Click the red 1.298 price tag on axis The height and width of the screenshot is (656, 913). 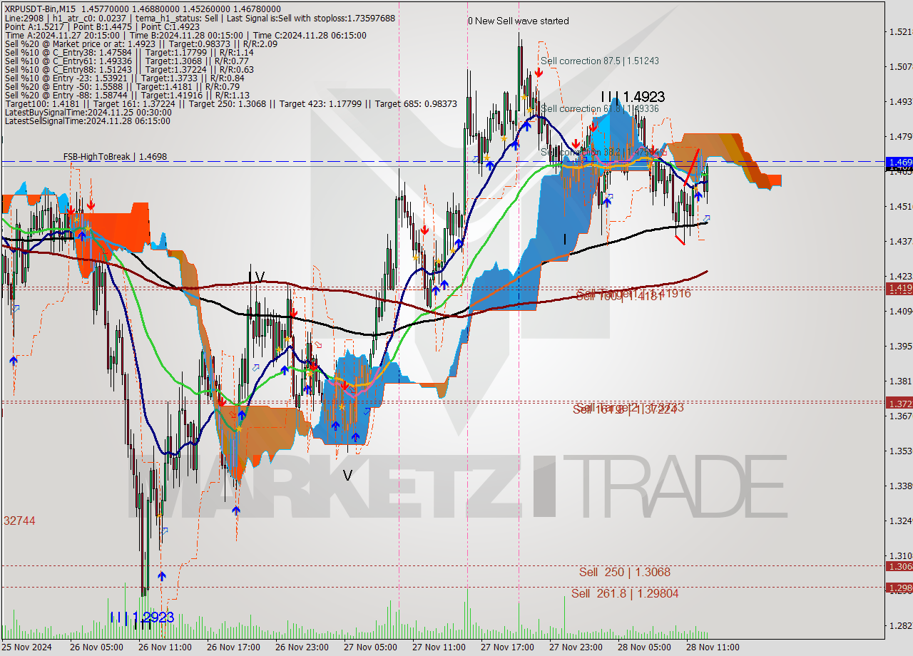pyautogui.click(x=899, y=588)
